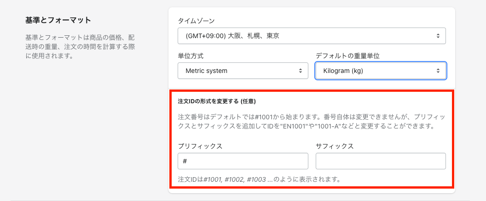The width and height of the screenshot is (486, 201).
Task: Click the up-down arrows in the timezone selector
Action: (x=438, y=36)
